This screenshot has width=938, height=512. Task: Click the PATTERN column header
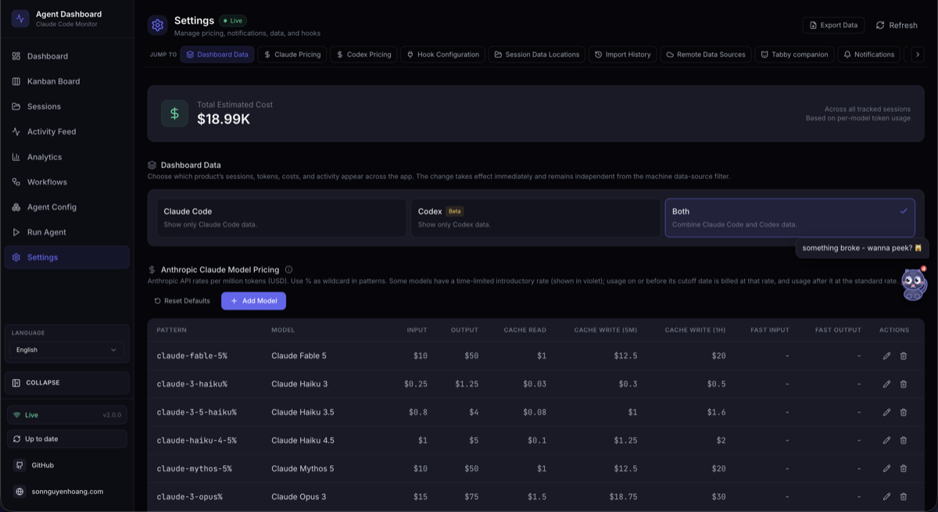(x=171, y=330)
